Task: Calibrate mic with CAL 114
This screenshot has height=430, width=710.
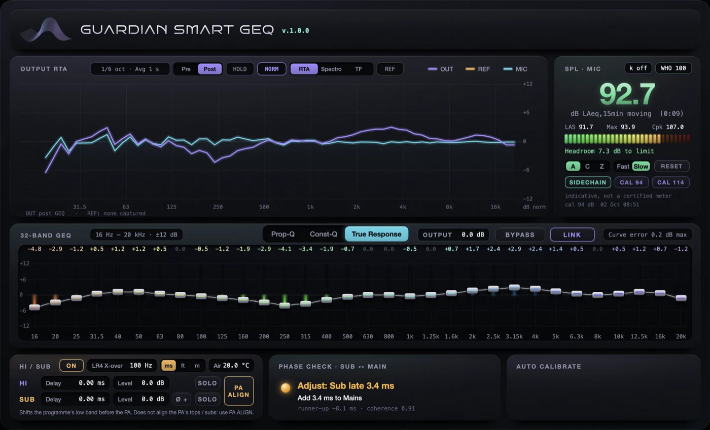Action: pyautogui.click(x=670, y=182)
